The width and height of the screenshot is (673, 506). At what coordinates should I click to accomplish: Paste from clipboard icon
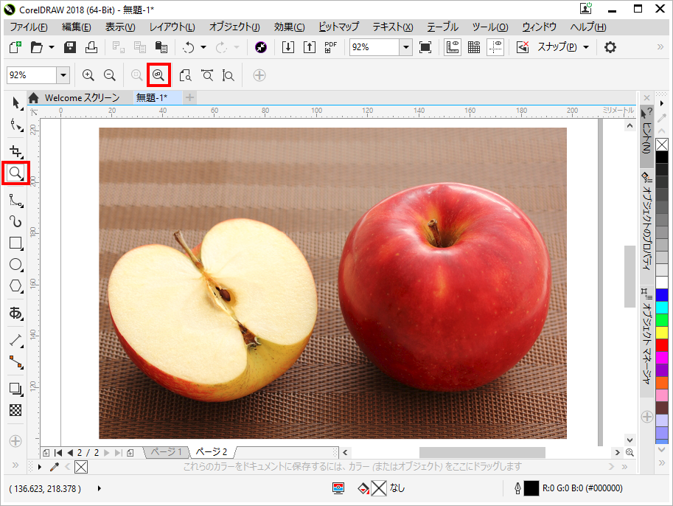[161, 46]
